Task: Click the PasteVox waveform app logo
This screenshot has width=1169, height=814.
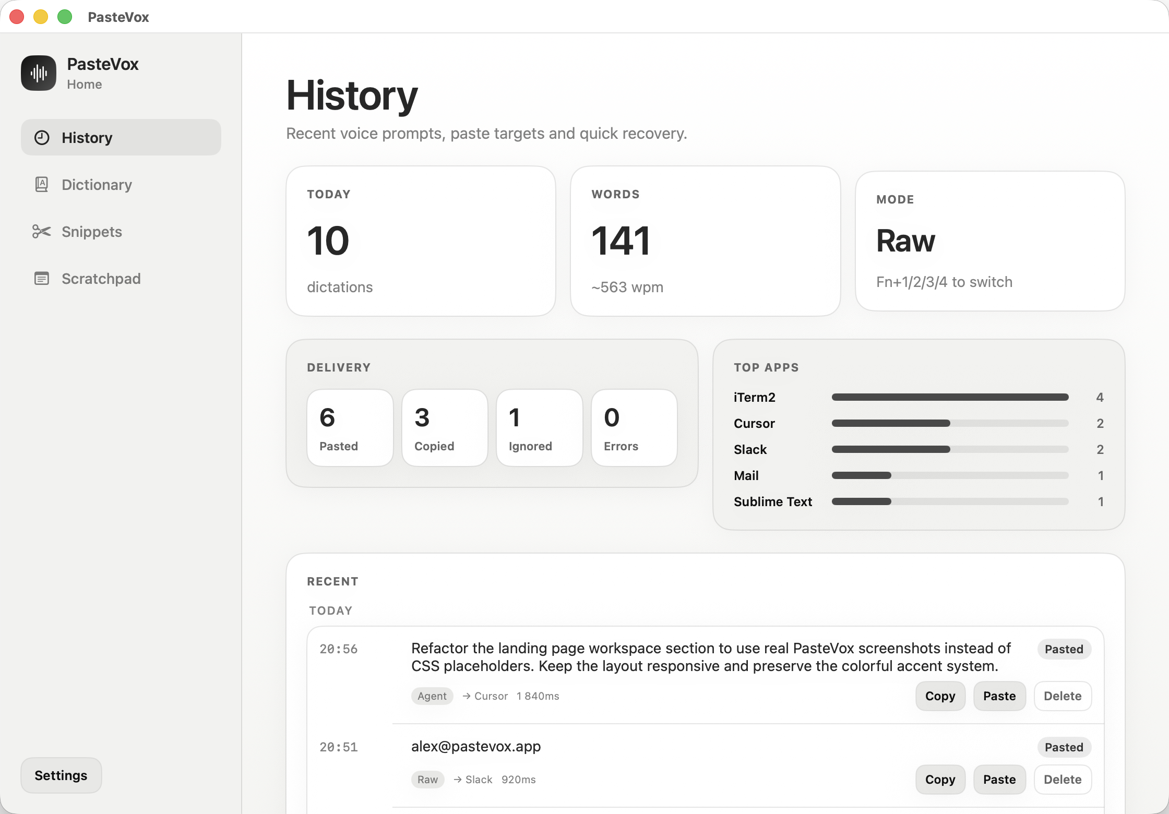Action: coord(39,73)
